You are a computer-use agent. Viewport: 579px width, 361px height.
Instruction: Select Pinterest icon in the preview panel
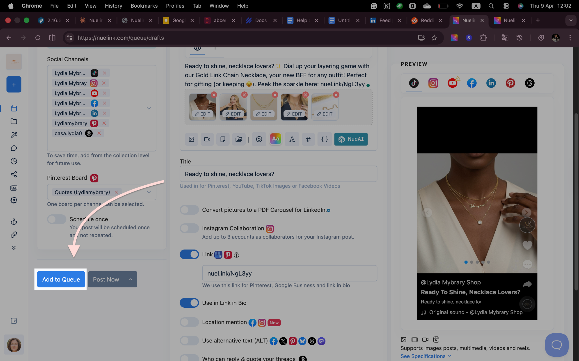[x=510, y=83]
